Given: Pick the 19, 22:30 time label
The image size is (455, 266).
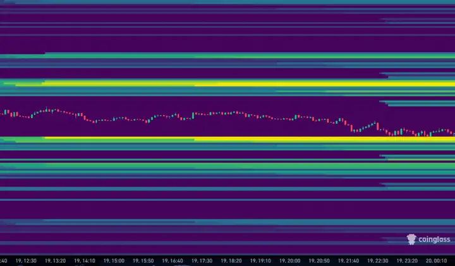Looking at the screenshot, I should point(379,260).
